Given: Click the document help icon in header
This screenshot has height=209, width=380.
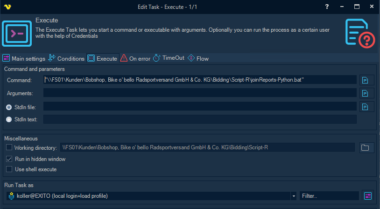Looking at the screenshot, I should pos(360,33).
